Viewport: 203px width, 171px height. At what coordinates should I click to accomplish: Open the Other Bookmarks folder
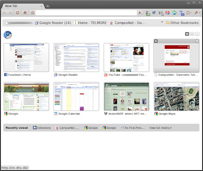182,23
